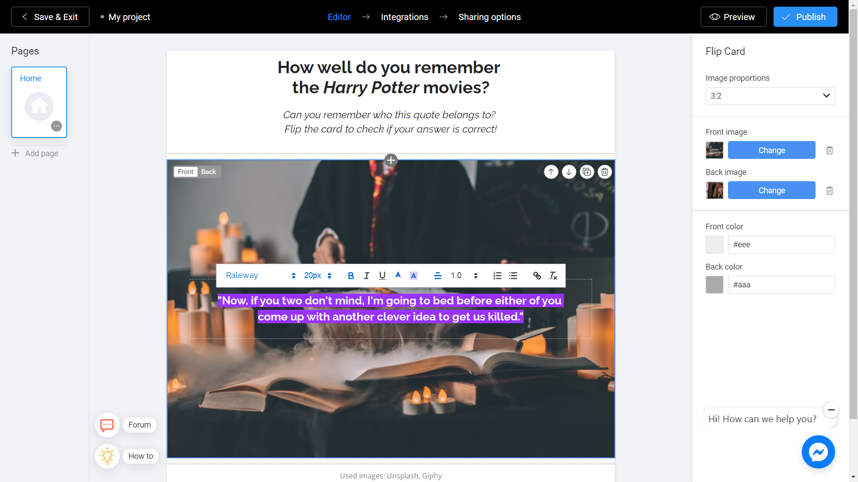This screenshot has width=858, height=482.
Task: Toggle to Back side of flip card
Action: 209,171
